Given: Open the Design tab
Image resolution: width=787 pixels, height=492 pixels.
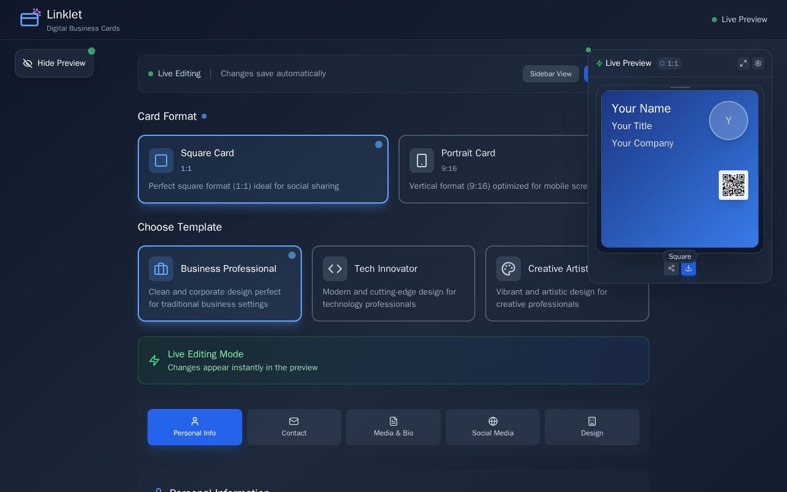Looking at the screenshot, I should click(592, 427).
